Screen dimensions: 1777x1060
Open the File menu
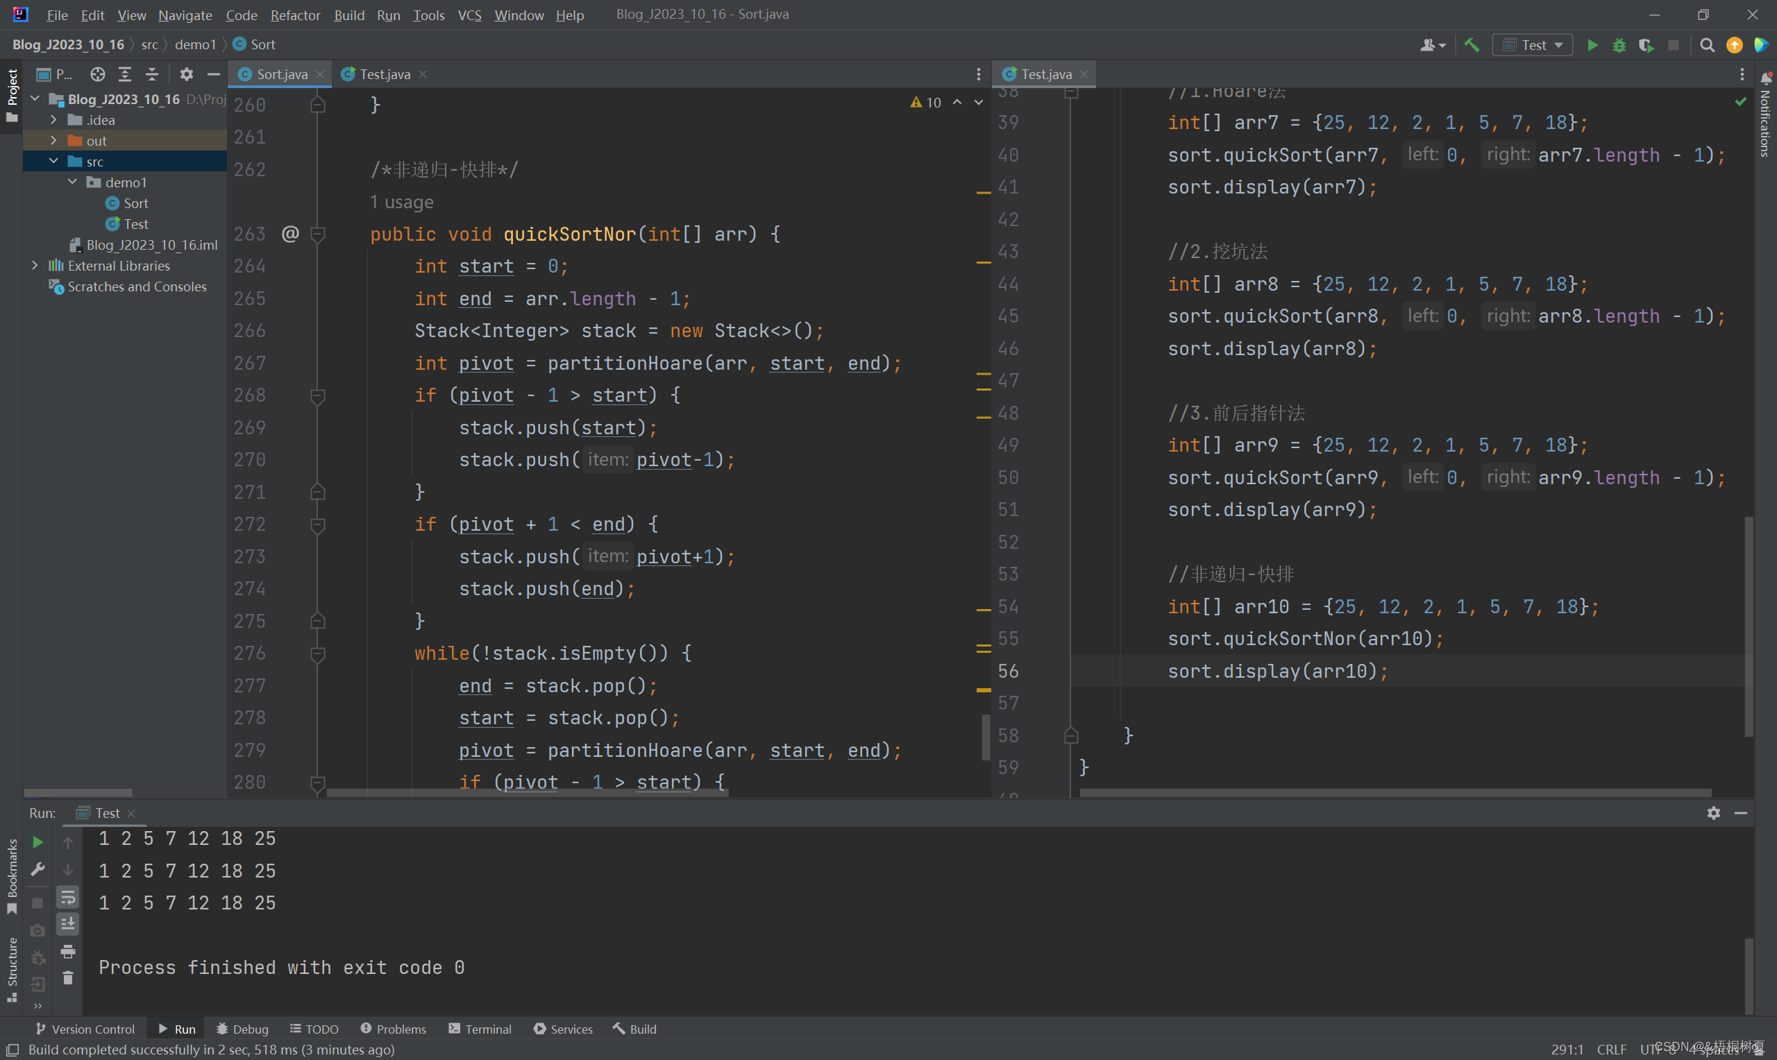coord(57,15)
